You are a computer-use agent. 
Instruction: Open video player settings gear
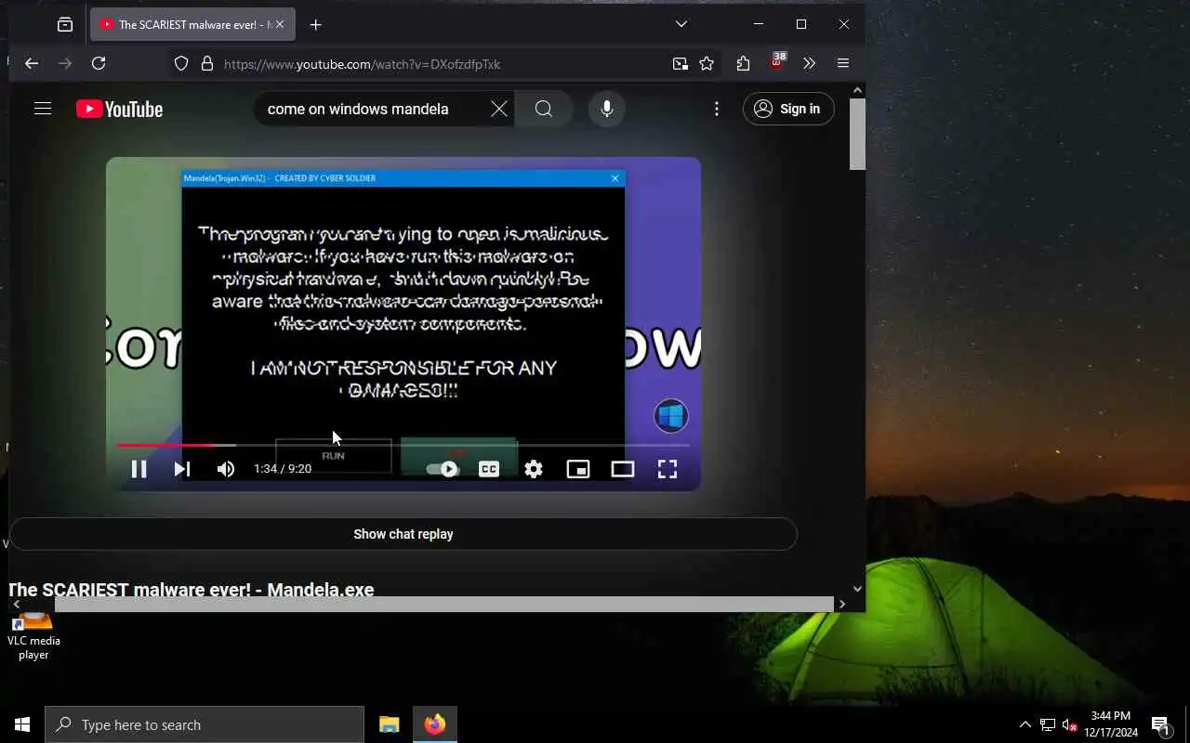click(x=534, y=469)
